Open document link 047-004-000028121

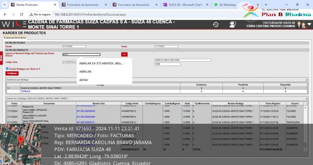[86, 122]
